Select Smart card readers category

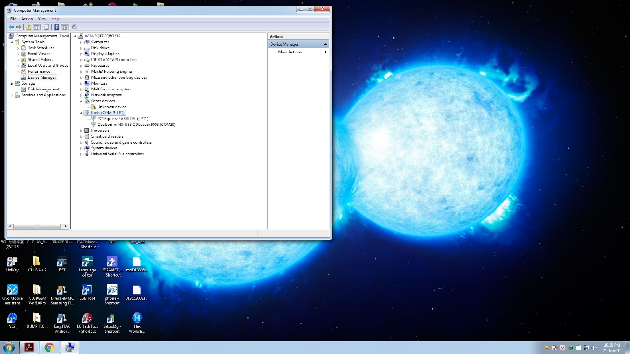107,136
